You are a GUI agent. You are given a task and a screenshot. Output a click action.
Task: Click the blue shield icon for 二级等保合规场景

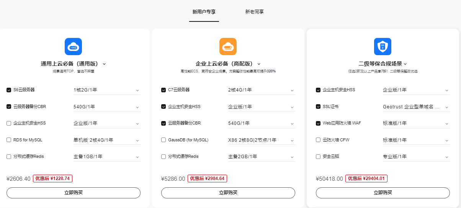coord(383,47)
